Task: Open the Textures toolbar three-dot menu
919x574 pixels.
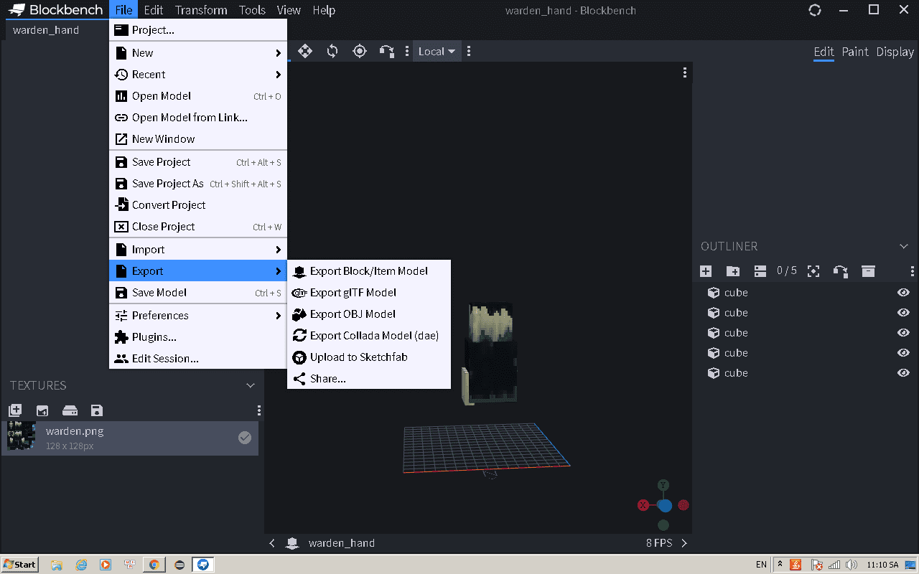Action: click(x=259, y=410)
